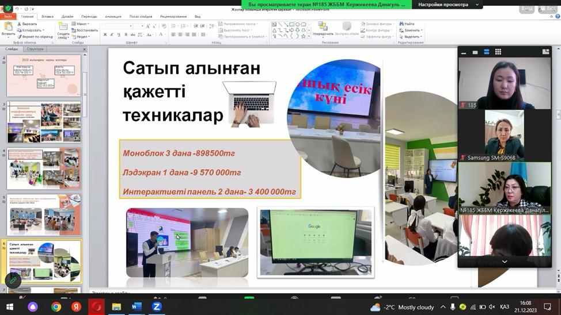Image resolution: width=561 pixels, height=315 pixels.
Task: Switch video panel to single-speaker view
Action: [475, 52]
